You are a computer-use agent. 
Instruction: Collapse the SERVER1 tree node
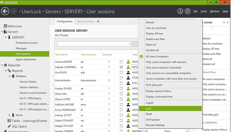click(x=6, y=37)
